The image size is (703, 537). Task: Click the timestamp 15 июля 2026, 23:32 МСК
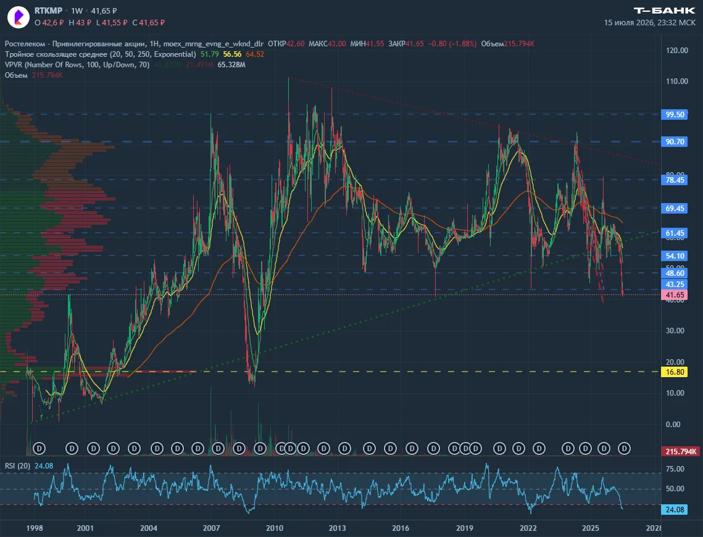[650, 22]
